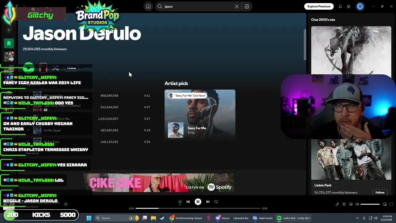Click the 'In My Head' track title

click(52, 130)
